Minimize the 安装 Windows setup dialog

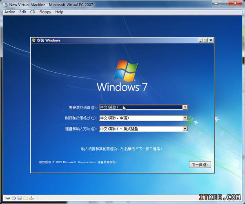(x=201, y=40)
